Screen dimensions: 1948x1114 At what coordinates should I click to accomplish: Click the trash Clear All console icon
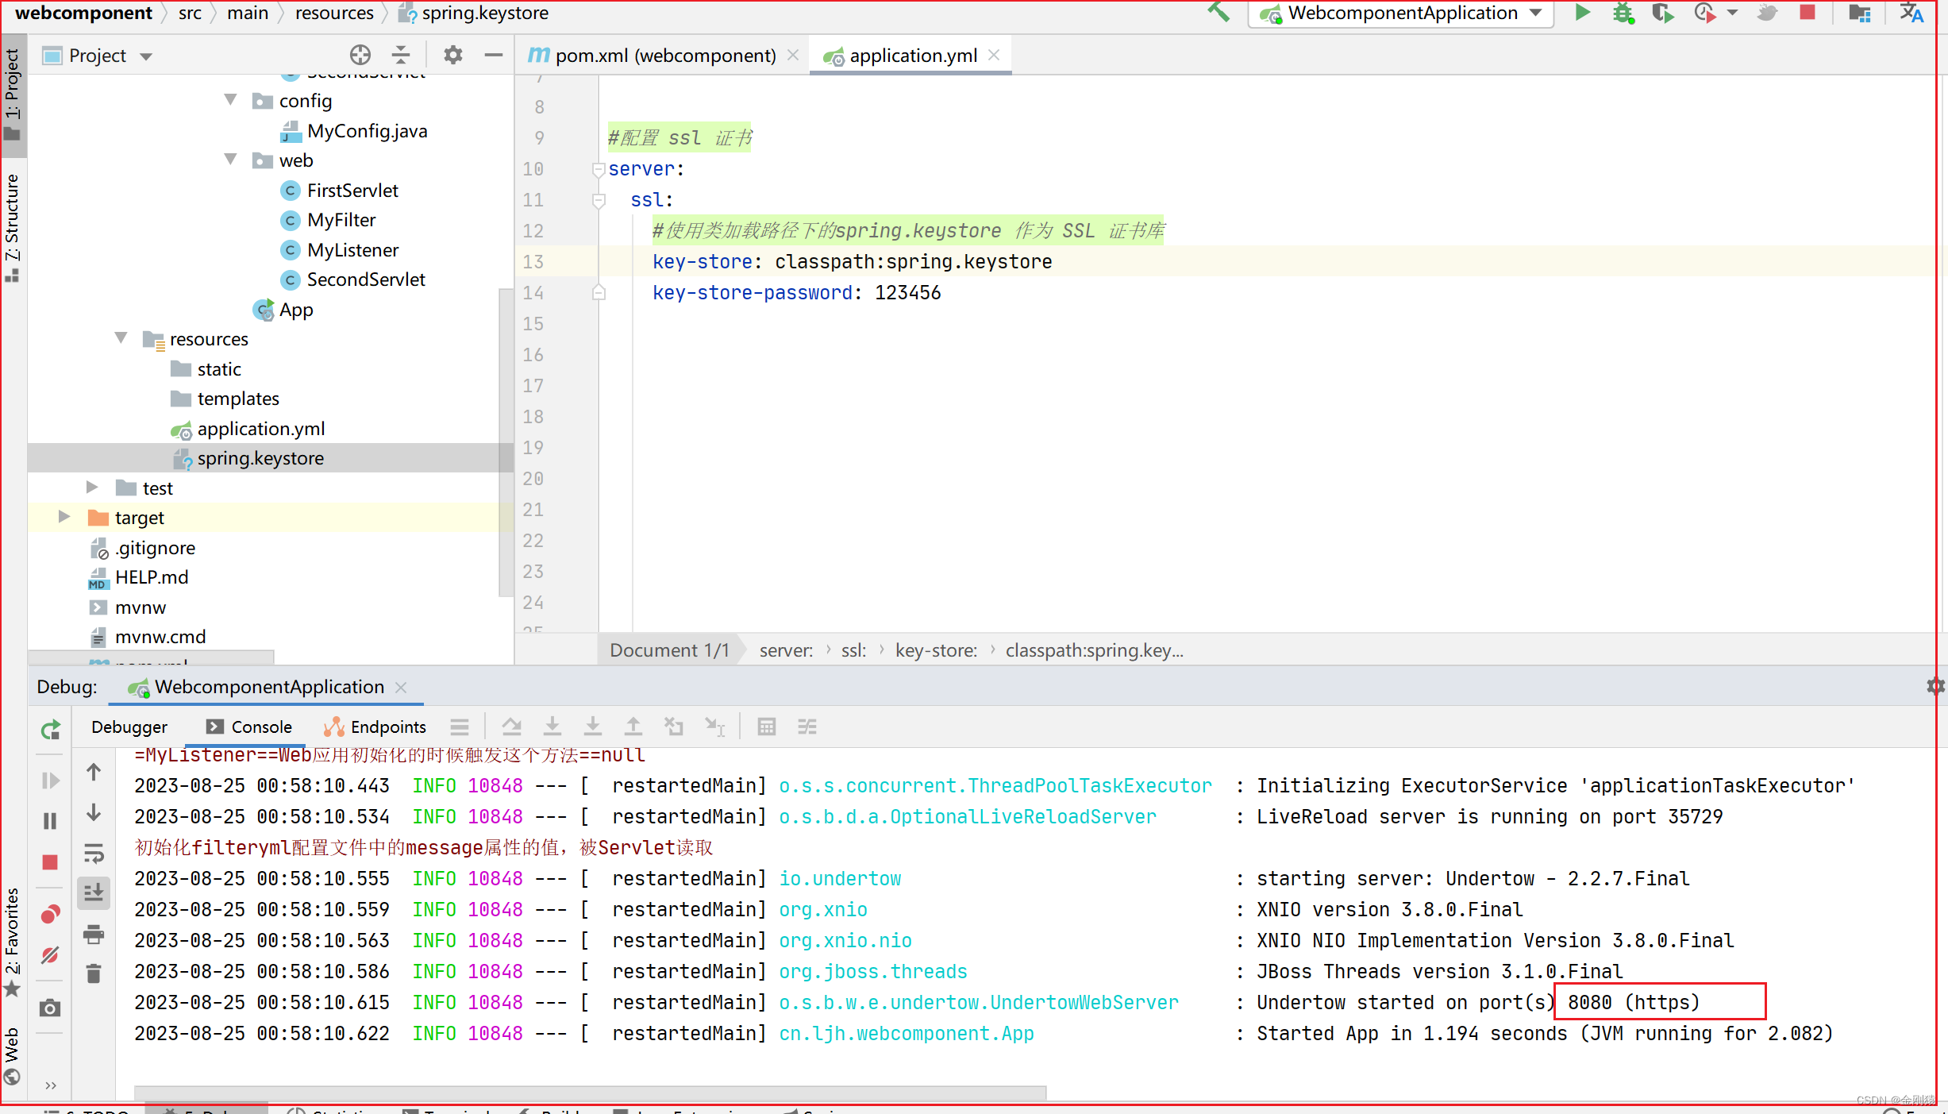coord(94,973)
